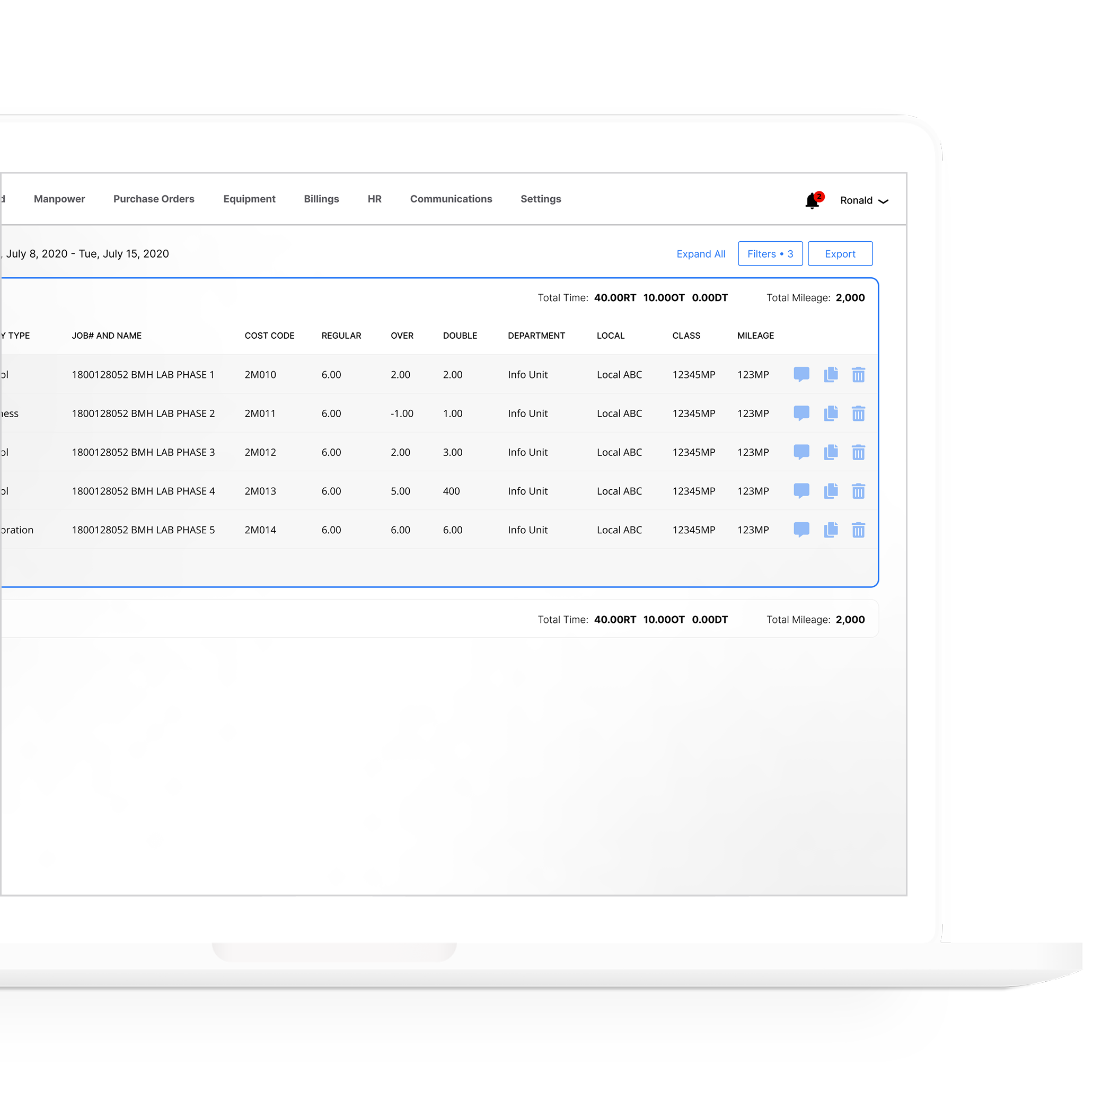Duplicate the BMH LAB PHASE 1 entry
Image resolution: width=1119 pixels, height=1118 pixels.
(x=831, y=375)
